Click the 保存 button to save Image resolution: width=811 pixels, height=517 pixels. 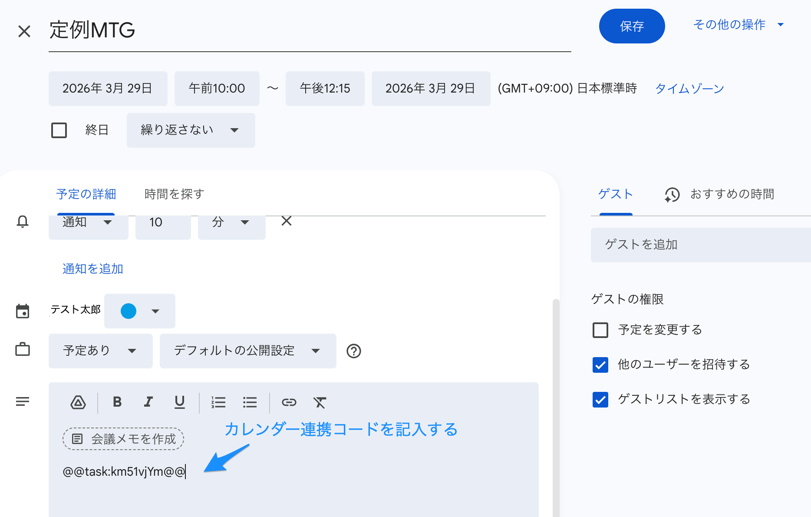[632, 26]
